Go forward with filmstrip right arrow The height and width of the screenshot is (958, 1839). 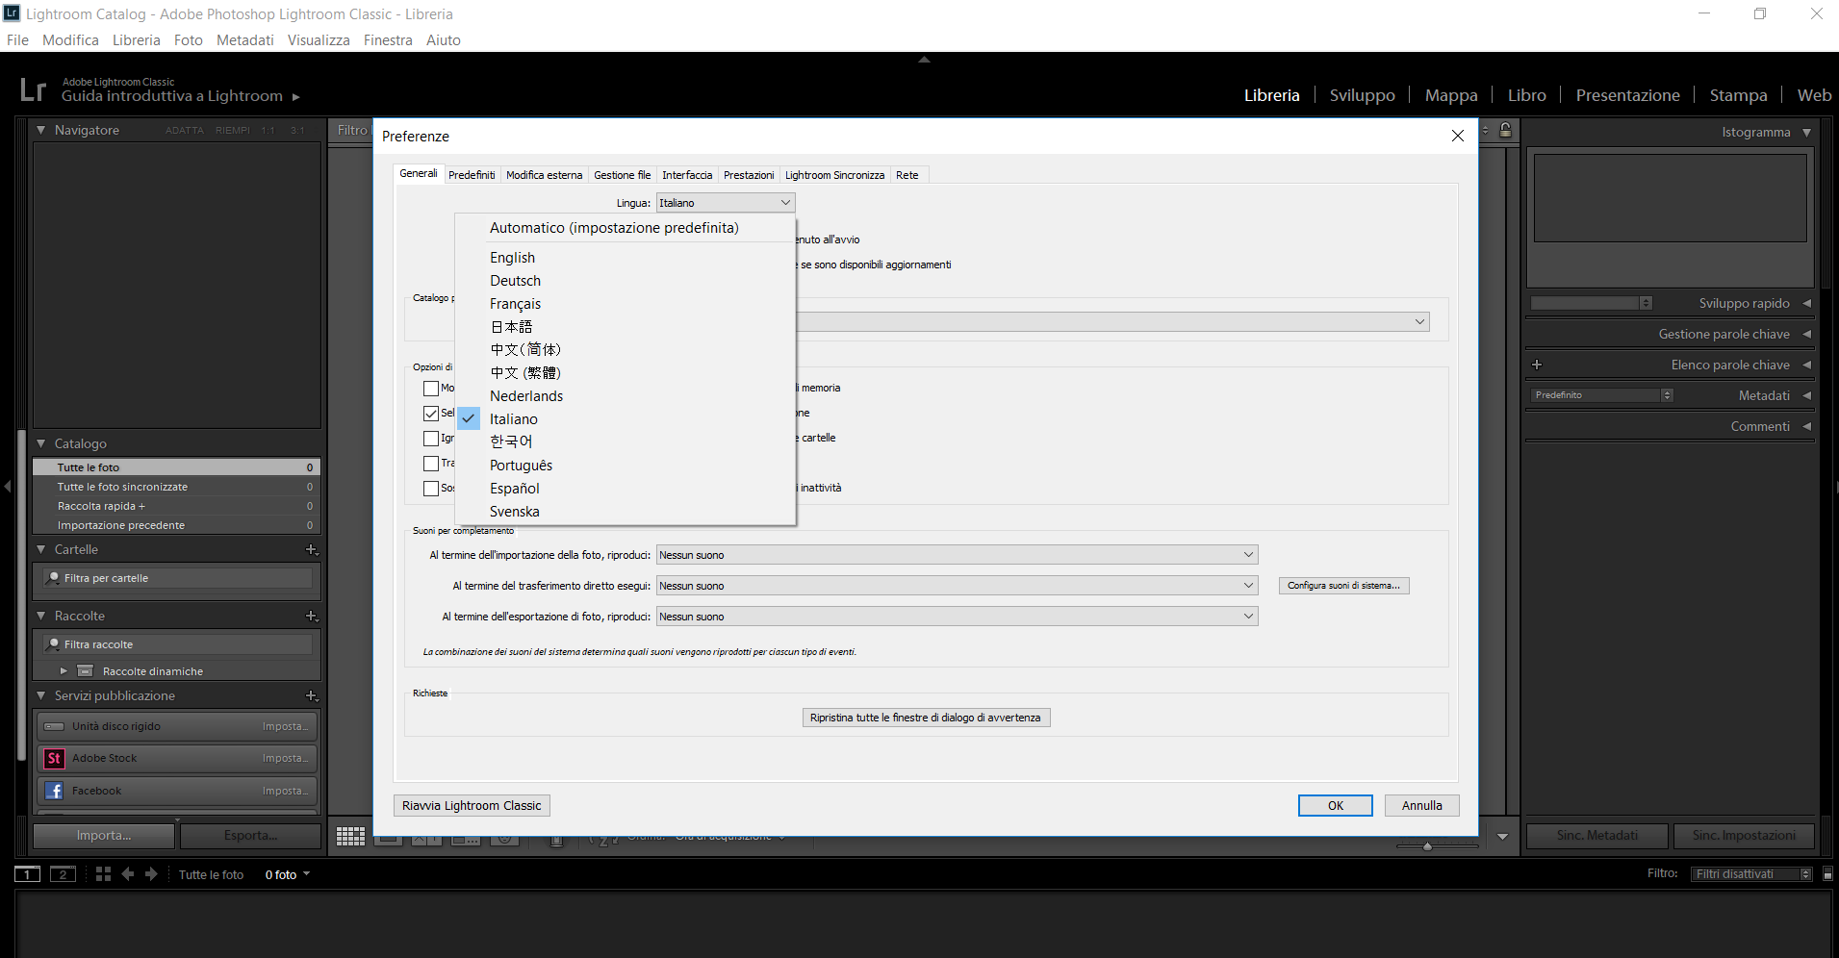(151, 874)
